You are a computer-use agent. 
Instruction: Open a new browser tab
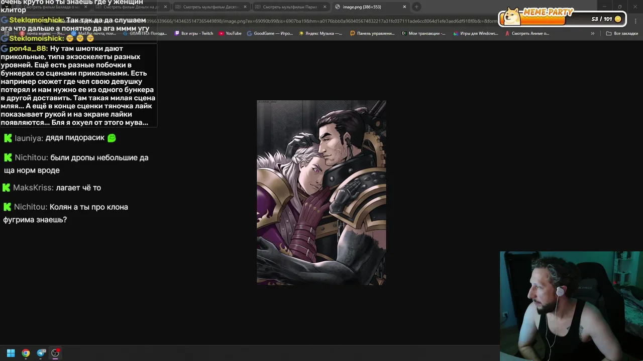click(416, 7)
